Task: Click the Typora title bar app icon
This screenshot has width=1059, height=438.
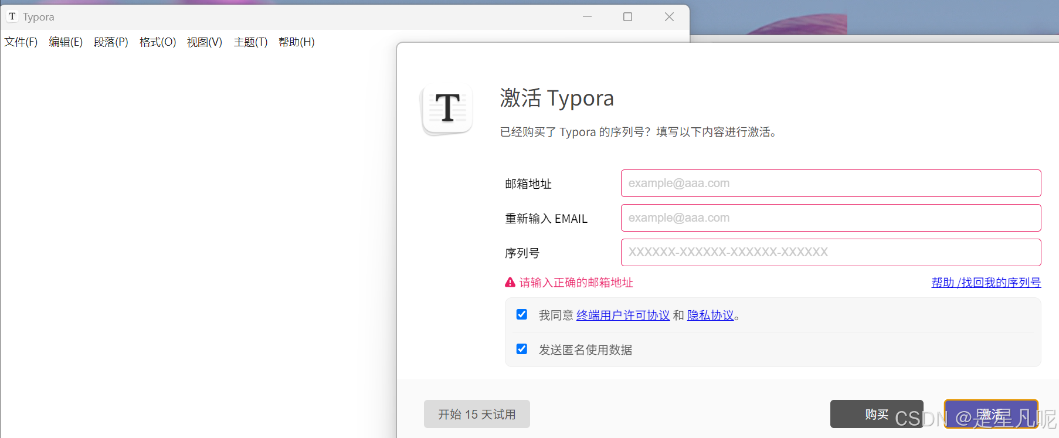Action: tap(12, 16)
